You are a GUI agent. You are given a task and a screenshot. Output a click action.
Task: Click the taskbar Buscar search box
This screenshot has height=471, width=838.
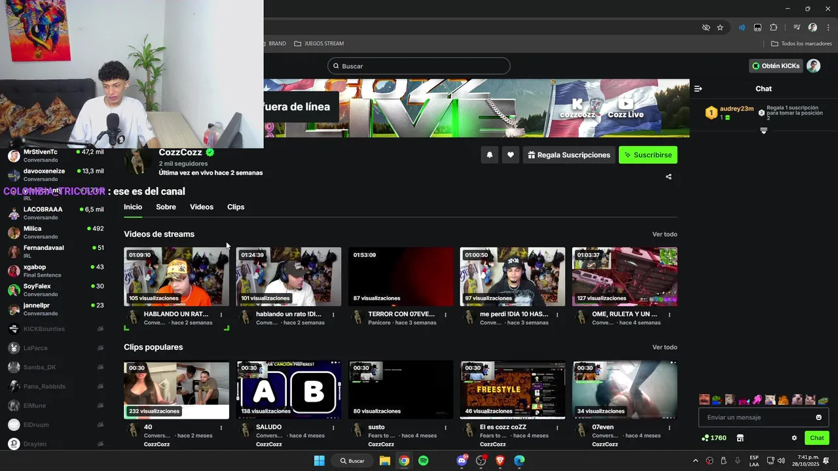(353, 461)
